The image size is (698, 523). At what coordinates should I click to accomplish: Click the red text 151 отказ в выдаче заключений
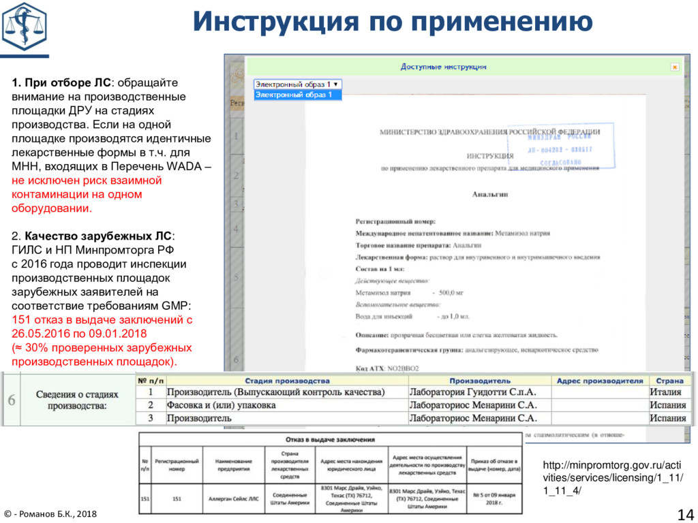tap(102, 320)
